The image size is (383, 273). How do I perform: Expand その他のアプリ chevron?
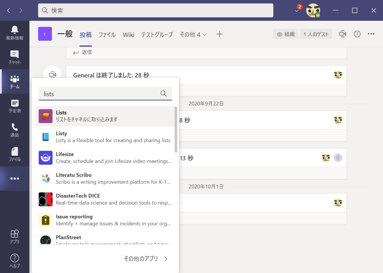[166, 259]
